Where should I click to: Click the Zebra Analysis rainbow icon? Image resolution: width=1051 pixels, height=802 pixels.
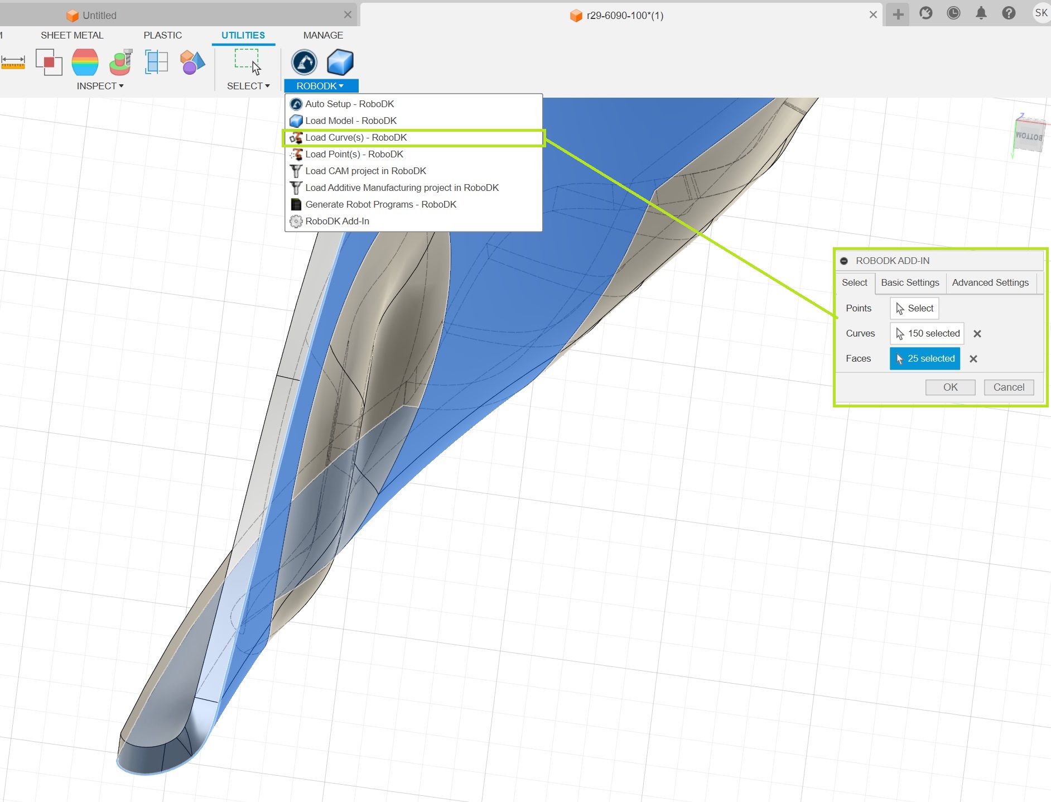coord(85,62)
